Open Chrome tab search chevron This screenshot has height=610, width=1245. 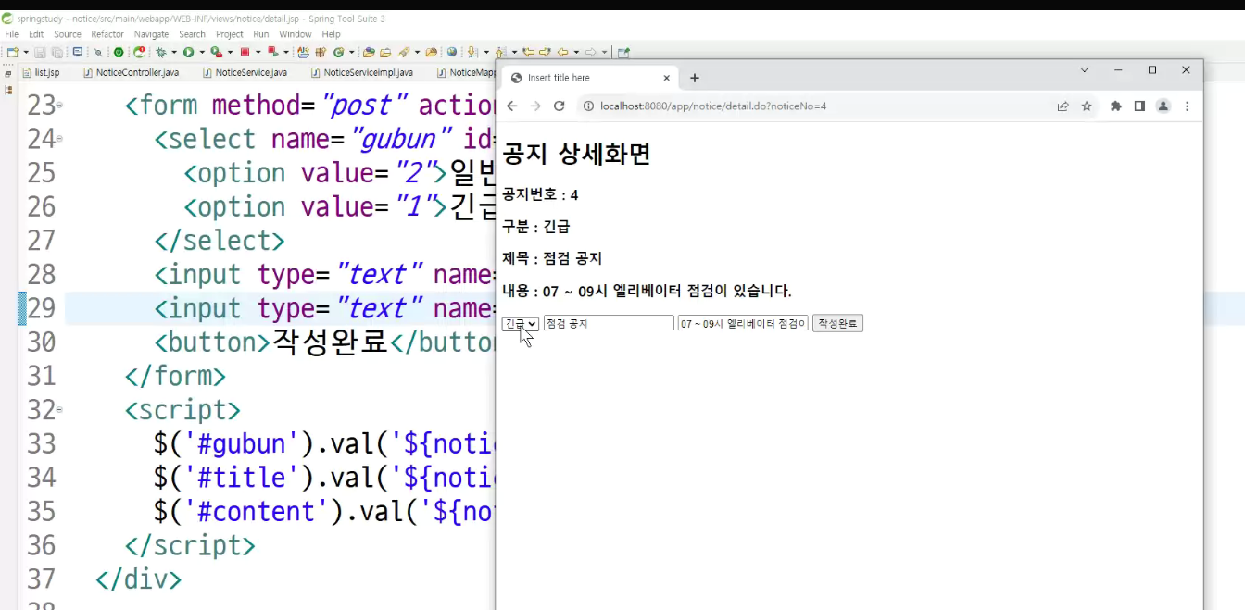click(x=1085, y=70)
